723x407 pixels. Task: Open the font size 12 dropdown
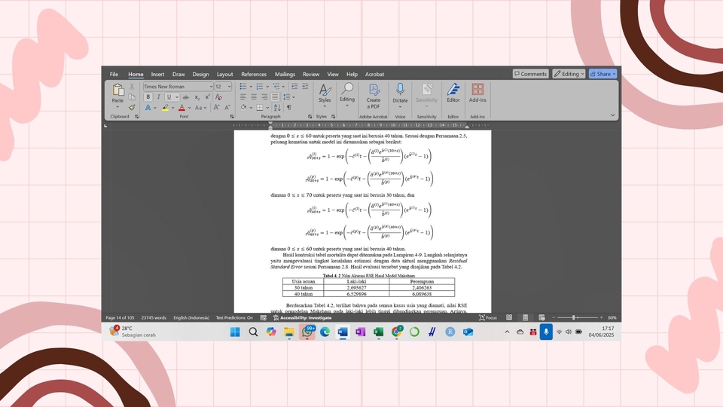(229, 87)
